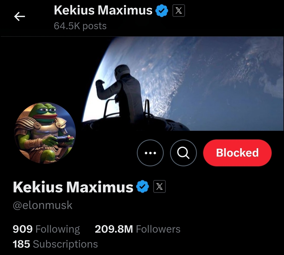Open the 185 Subscriptions list
The image size is (284, 255).
click(55, 244)
